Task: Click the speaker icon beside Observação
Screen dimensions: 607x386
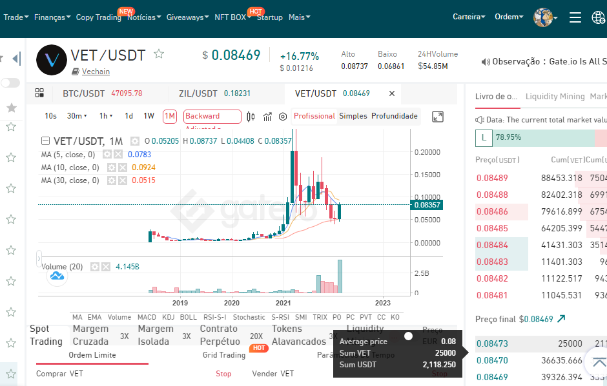Action: (x=486, y=62)
